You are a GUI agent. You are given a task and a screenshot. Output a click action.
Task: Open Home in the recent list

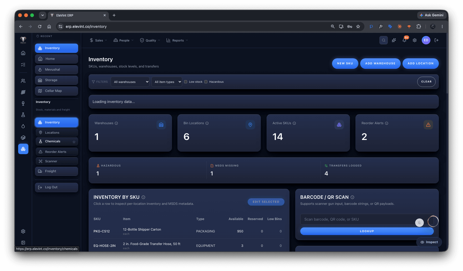pos(57,59)
